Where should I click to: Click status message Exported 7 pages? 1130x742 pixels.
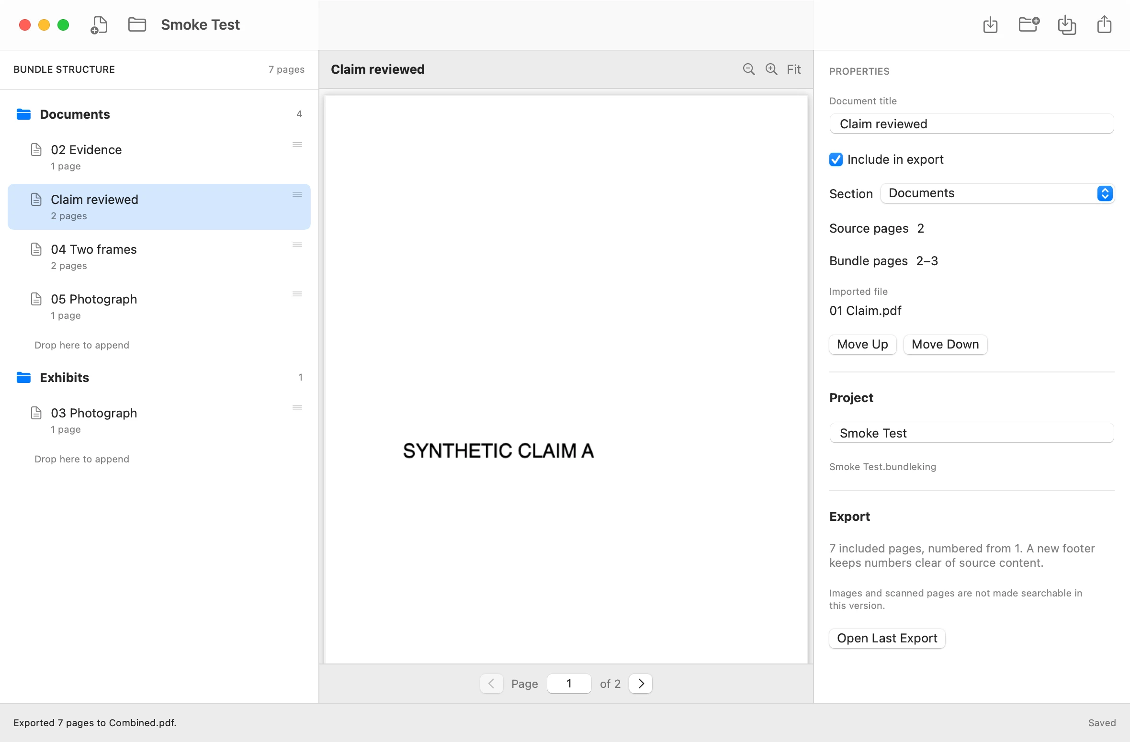tap(95, 723)
